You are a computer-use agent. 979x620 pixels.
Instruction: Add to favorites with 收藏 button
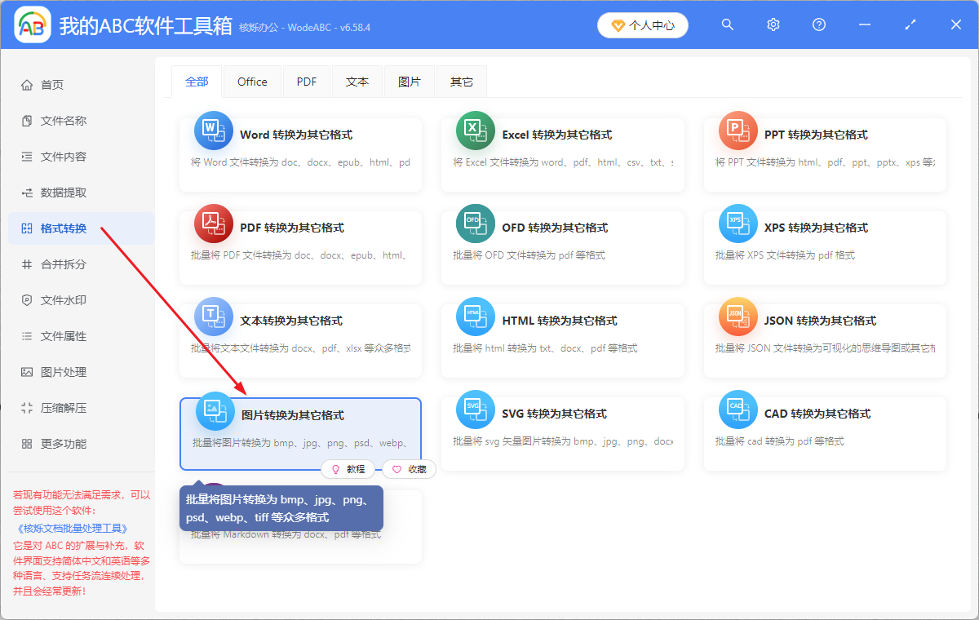409,469
